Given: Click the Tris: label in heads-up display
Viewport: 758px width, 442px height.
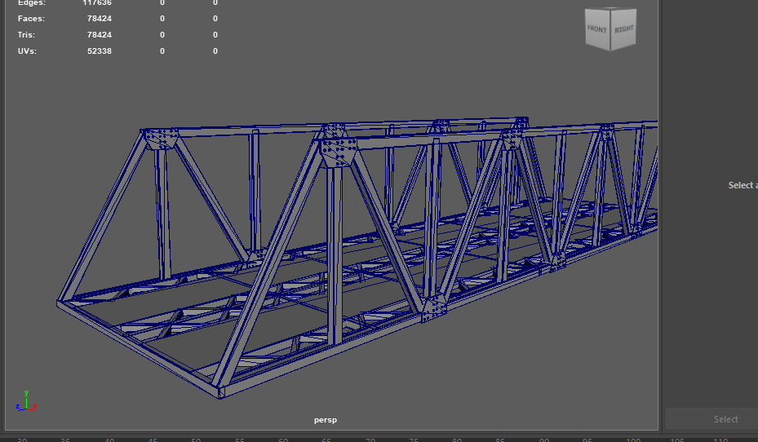Looking at the screenshot, I should (26, 35).
